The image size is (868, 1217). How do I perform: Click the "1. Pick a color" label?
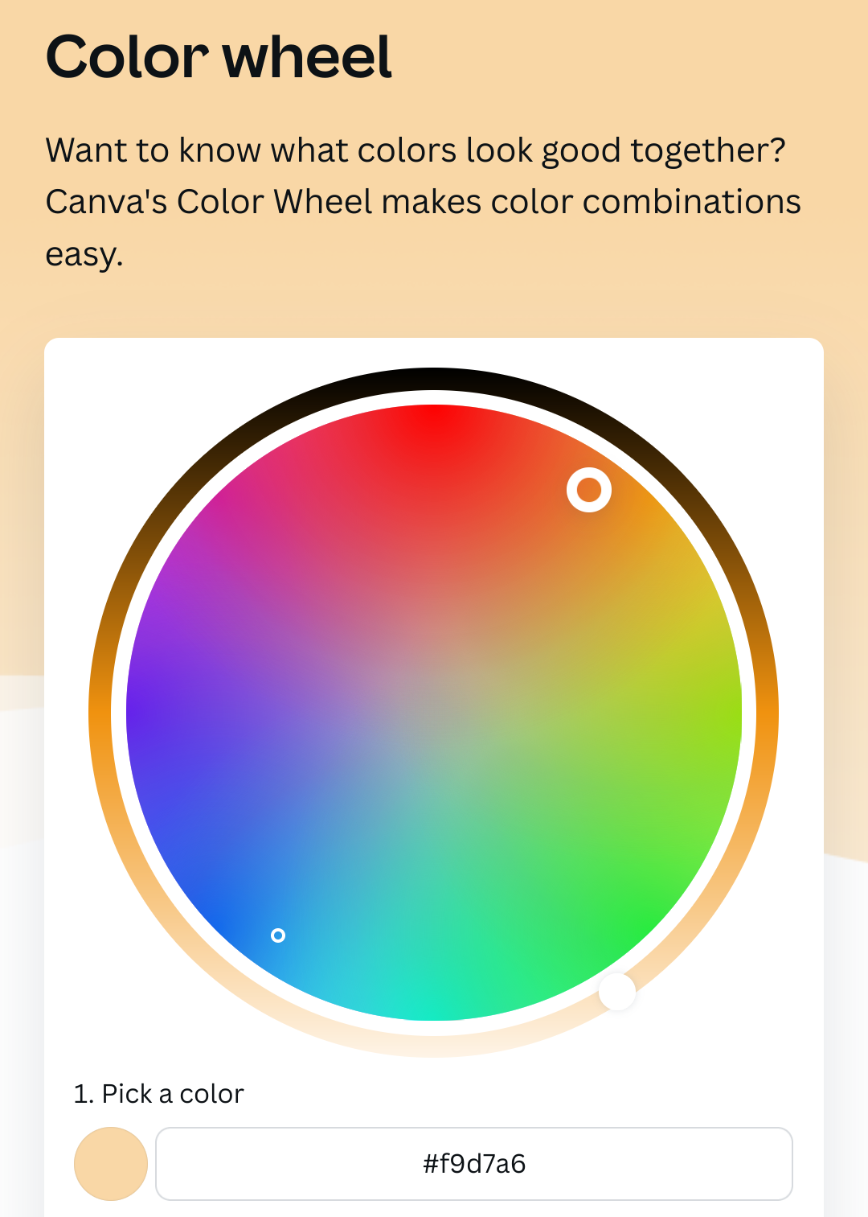coord(158,1094)
